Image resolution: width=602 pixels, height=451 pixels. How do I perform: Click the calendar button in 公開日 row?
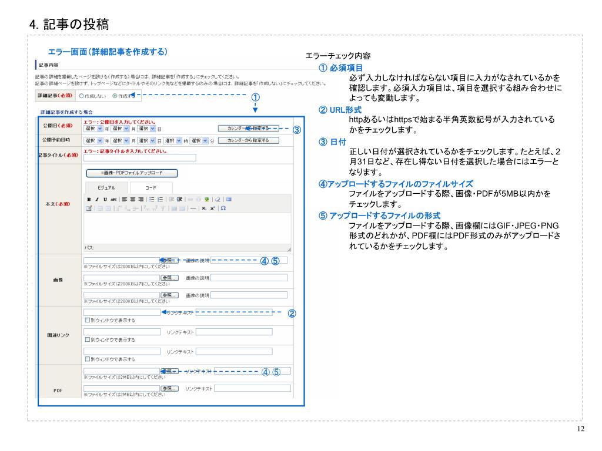pyautogui.click(x=249, y=128)
